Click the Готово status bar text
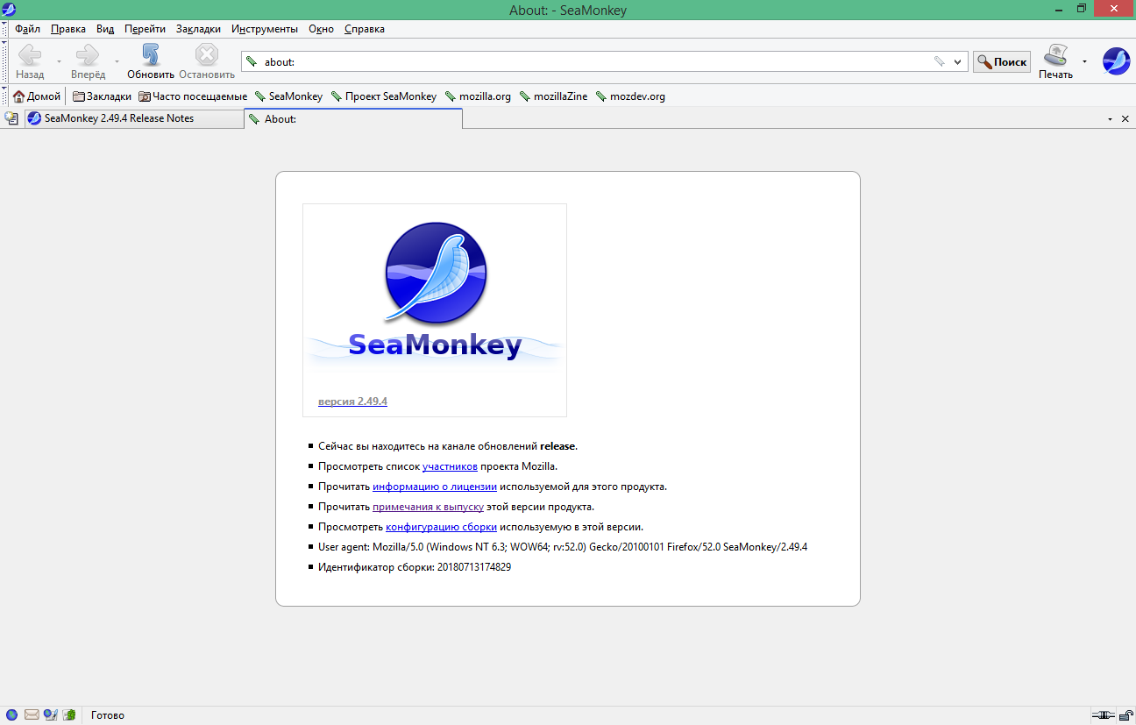The image size is (1136, 725). point(108,715)
